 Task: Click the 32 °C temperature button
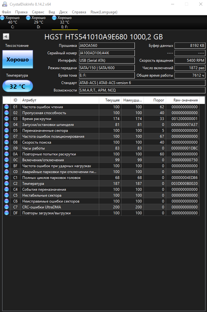(x=18, y=86)
